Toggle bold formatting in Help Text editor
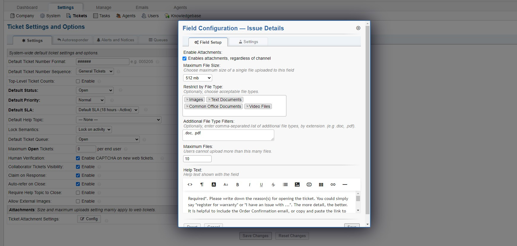The image size is (517, 246). 237,184
